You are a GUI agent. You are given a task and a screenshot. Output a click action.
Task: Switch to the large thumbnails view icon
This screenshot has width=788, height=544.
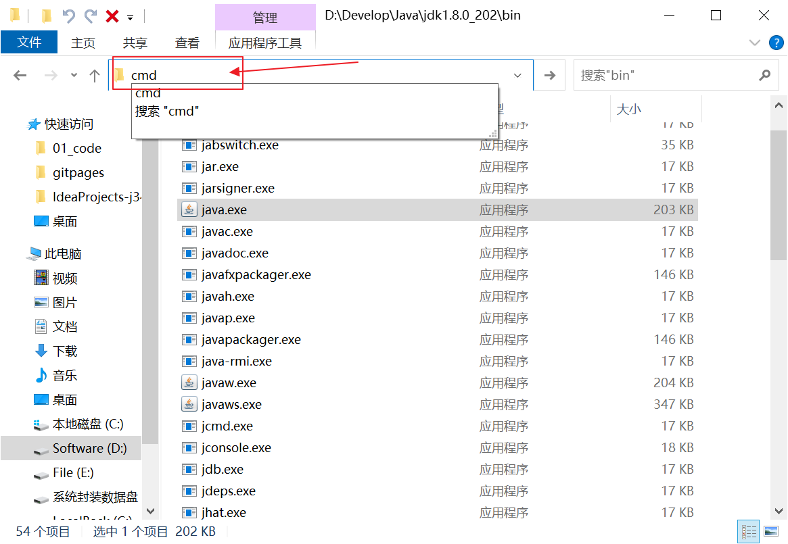[770, 532]
